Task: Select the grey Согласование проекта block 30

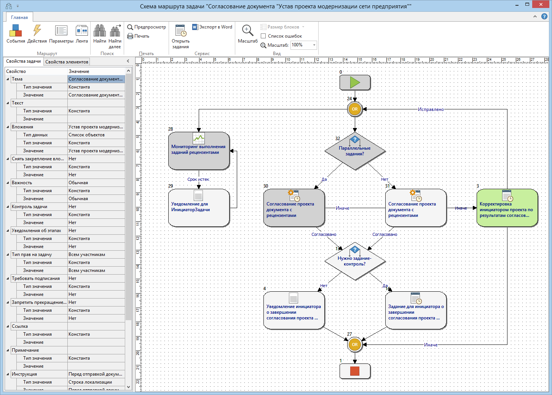Action: 294,208
